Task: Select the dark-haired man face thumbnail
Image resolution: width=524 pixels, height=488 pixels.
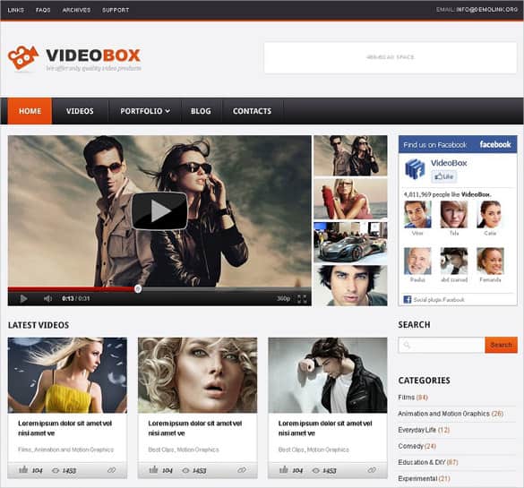Action: tap(350, 286)
